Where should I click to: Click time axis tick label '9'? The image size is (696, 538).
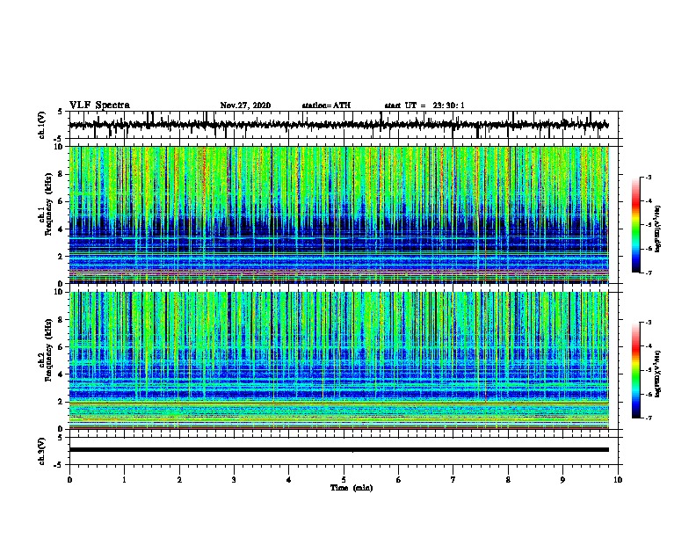tap(562, 480)
